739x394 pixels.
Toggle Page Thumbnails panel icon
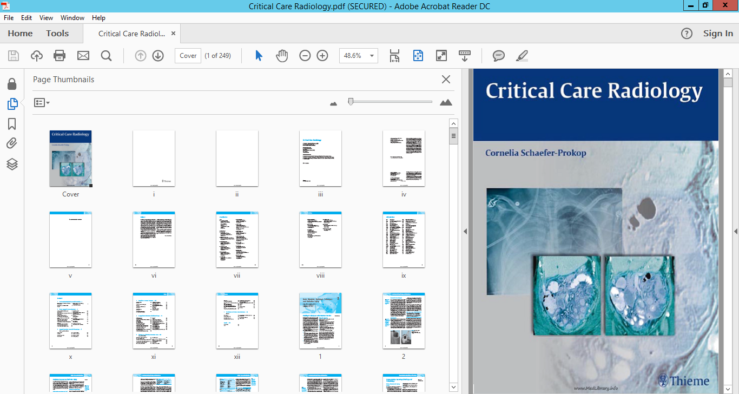tap(12, 104)
